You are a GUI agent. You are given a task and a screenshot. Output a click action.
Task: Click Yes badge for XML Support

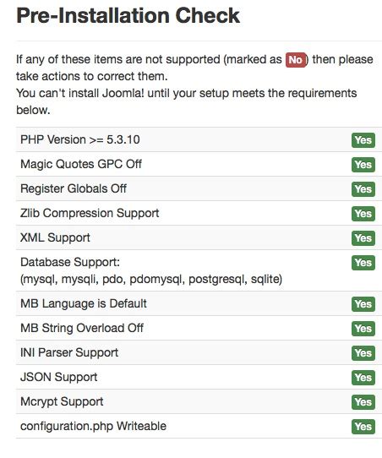click(x=363, y=238)
